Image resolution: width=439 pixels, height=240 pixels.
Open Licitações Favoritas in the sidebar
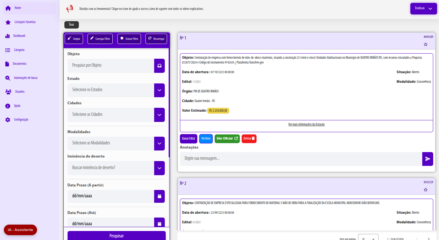25,22
